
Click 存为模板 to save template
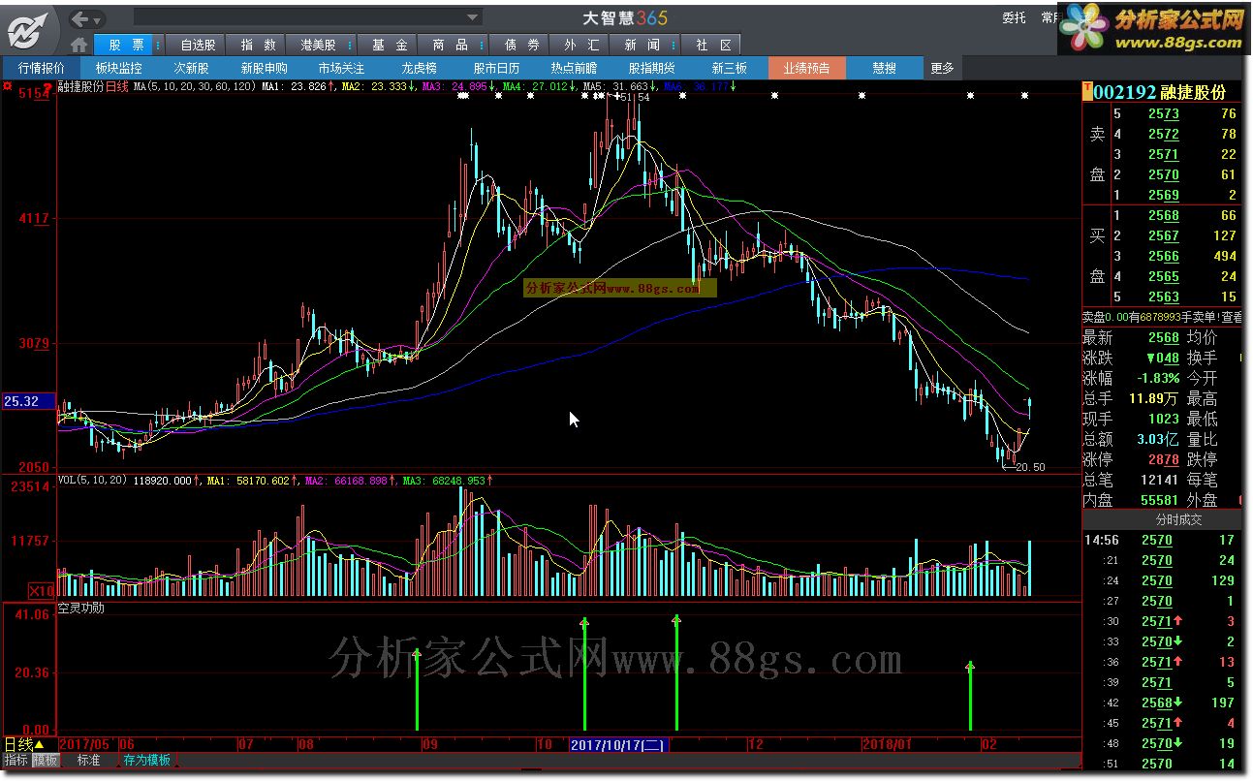coord(147,761)
